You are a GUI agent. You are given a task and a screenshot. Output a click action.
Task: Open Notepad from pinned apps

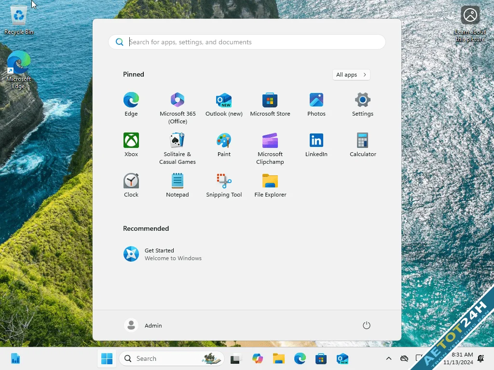tap(177, 185)
